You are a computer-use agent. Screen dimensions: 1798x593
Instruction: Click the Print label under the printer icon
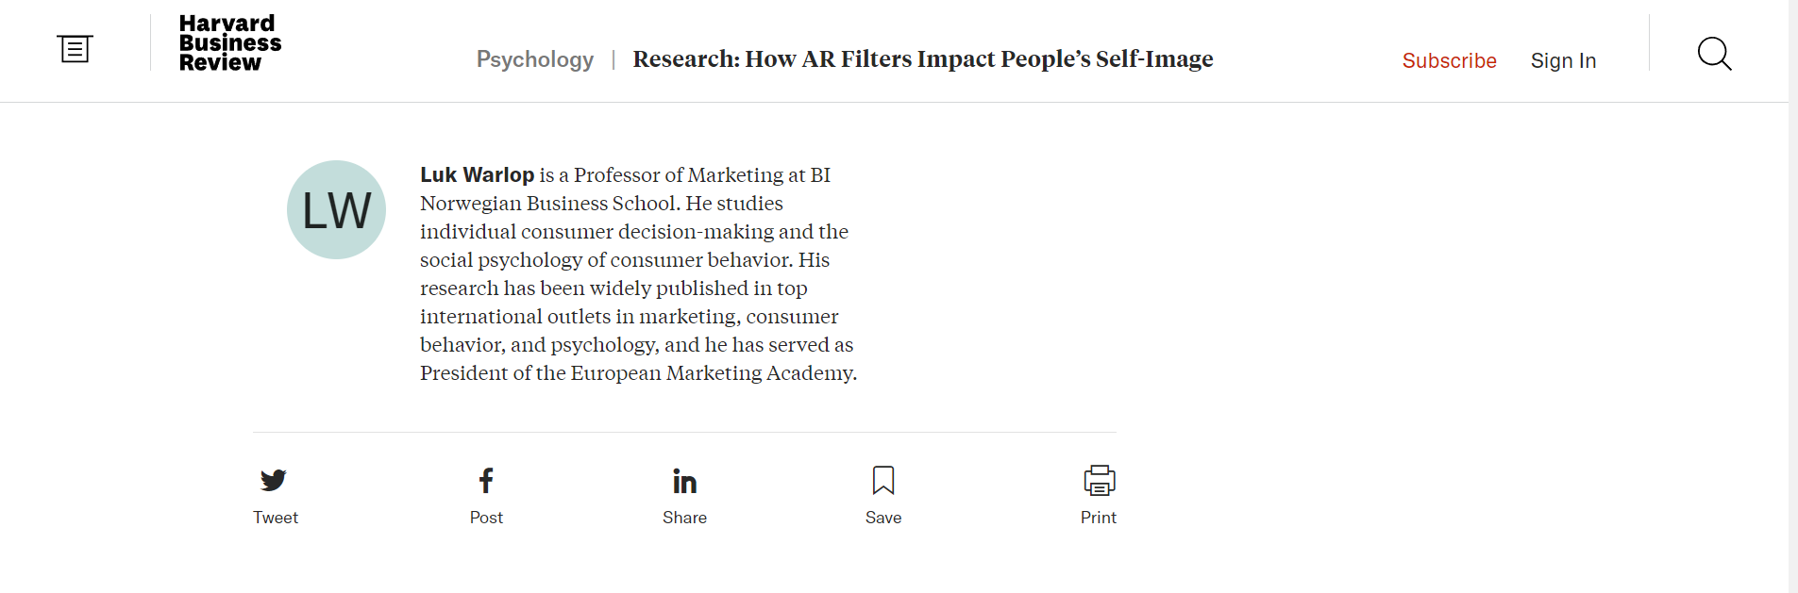1098,517
